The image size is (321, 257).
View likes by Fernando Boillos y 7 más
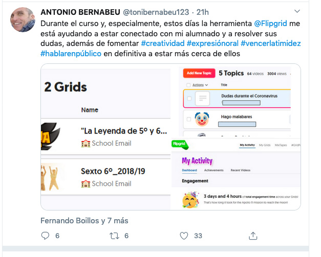[84, 221]
